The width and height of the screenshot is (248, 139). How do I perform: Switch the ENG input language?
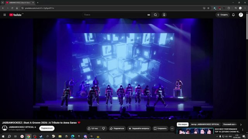coord(230,136)
